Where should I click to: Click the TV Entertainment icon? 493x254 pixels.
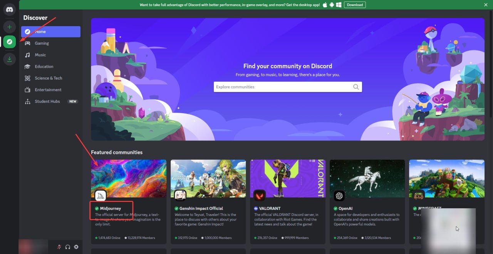click(27, 90)
